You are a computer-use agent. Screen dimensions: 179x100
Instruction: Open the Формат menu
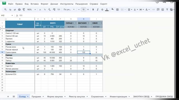[x=44, y=4]
